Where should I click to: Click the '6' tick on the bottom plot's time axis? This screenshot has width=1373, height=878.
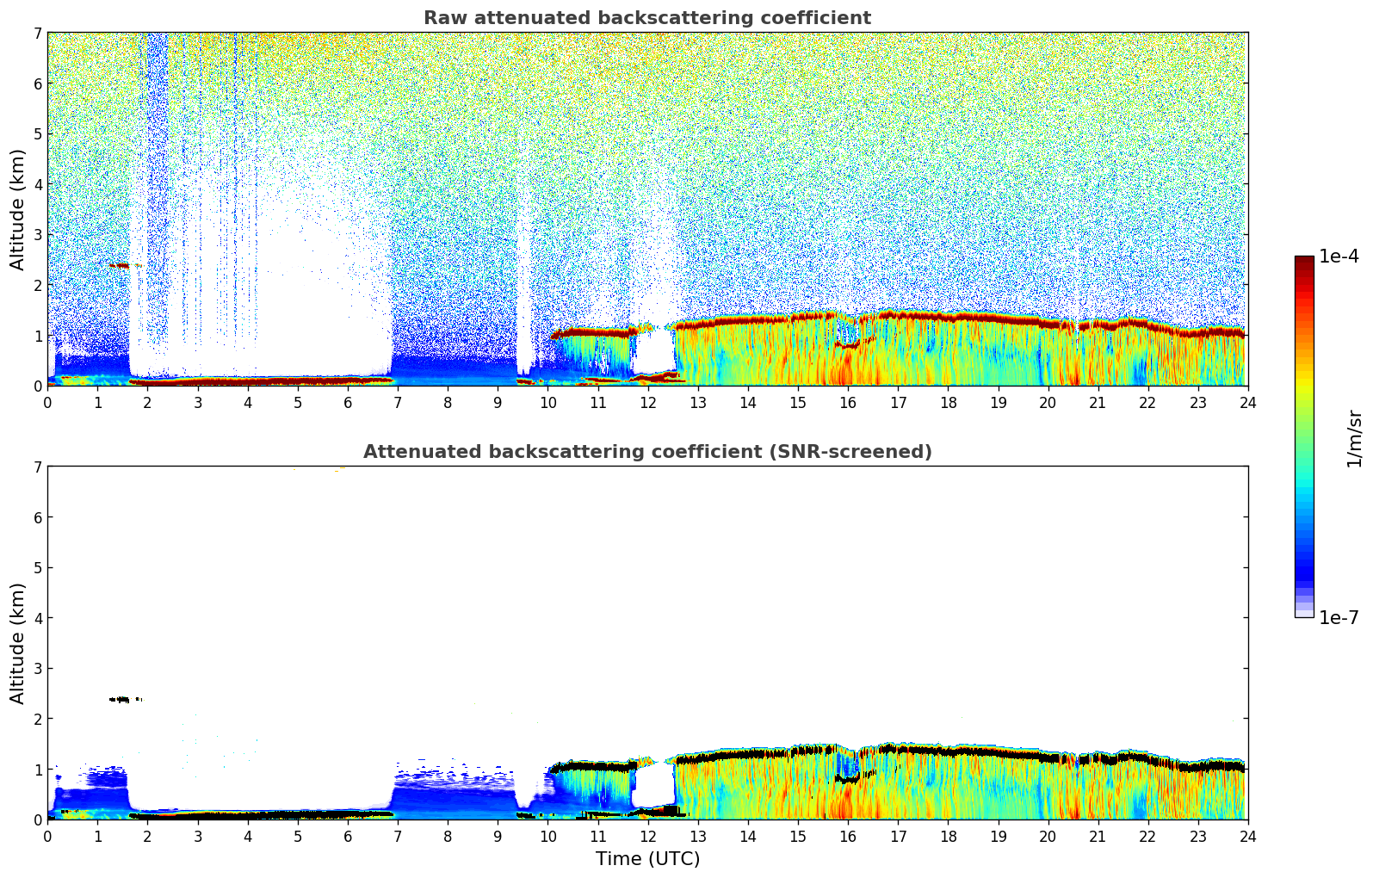[348, 835]
